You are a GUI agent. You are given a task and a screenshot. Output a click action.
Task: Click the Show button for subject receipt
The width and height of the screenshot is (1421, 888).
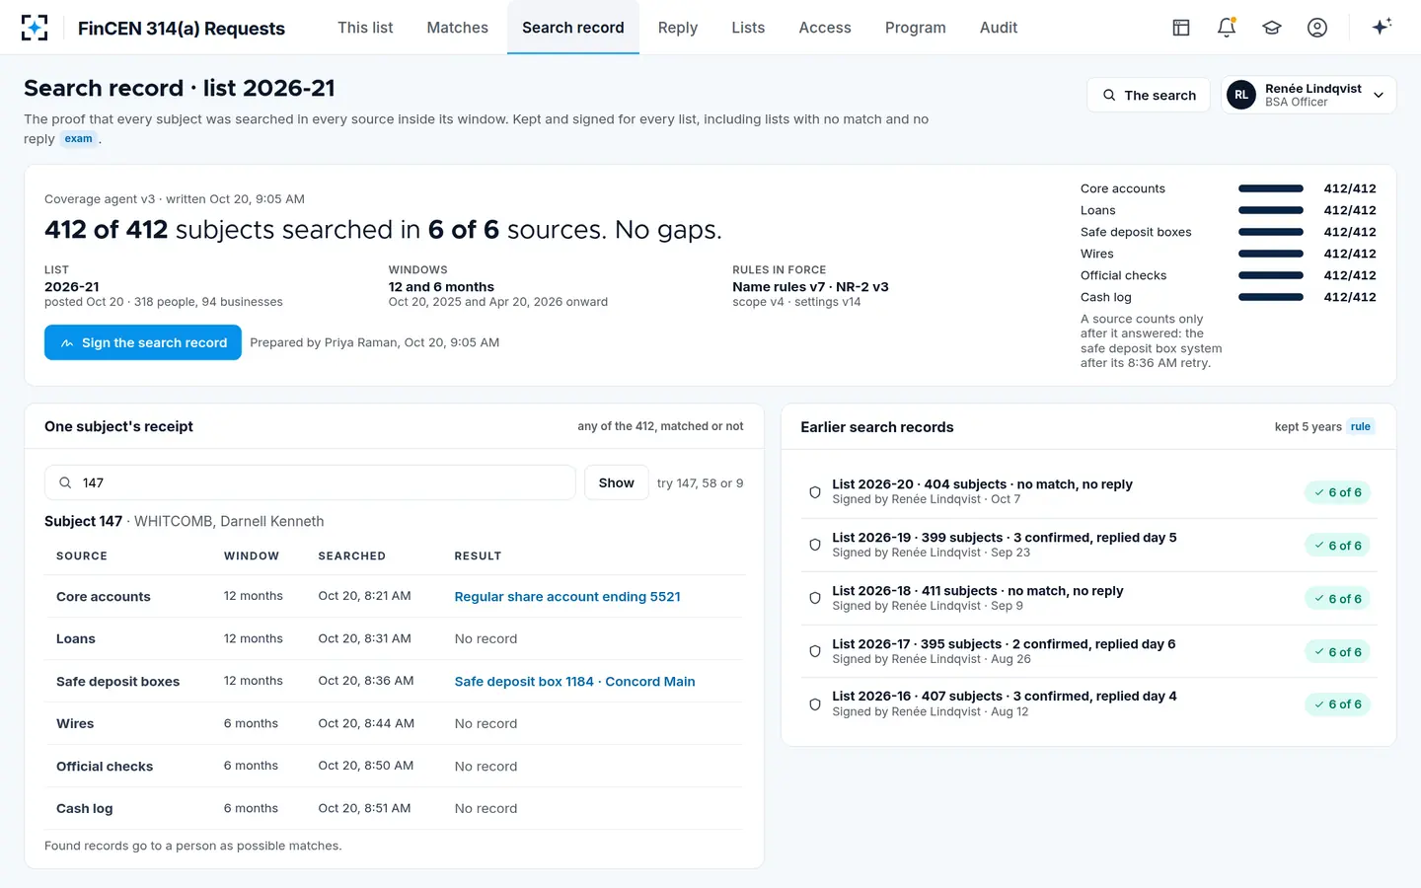tap(617, 482)
